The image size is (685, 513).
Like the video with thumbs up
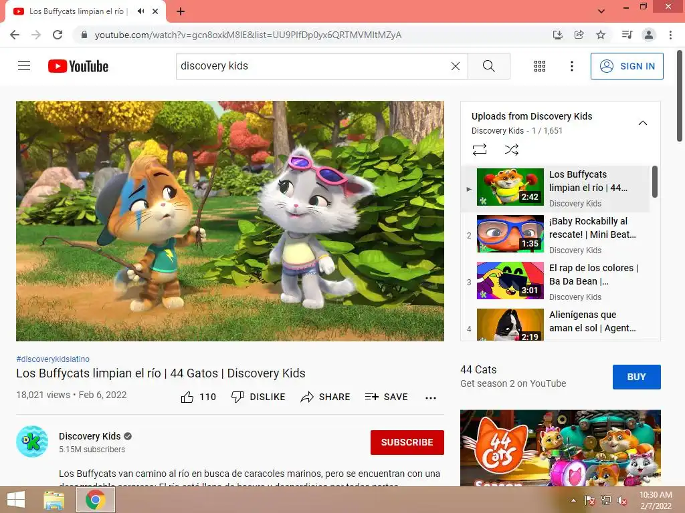(198, 397)
